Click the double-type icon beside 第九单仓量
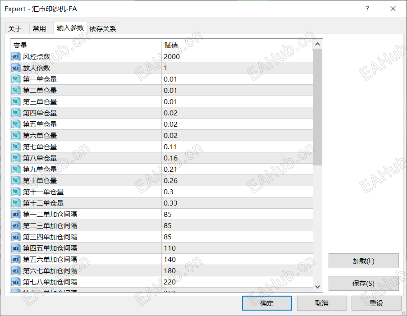Viewport: 407px width, 316px height. tap(16, 169)
